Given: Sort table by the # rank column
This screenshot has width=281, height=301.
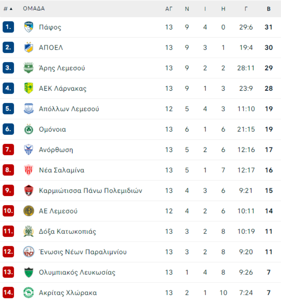Looking at the screenshot, I should (x=8, y=9).
